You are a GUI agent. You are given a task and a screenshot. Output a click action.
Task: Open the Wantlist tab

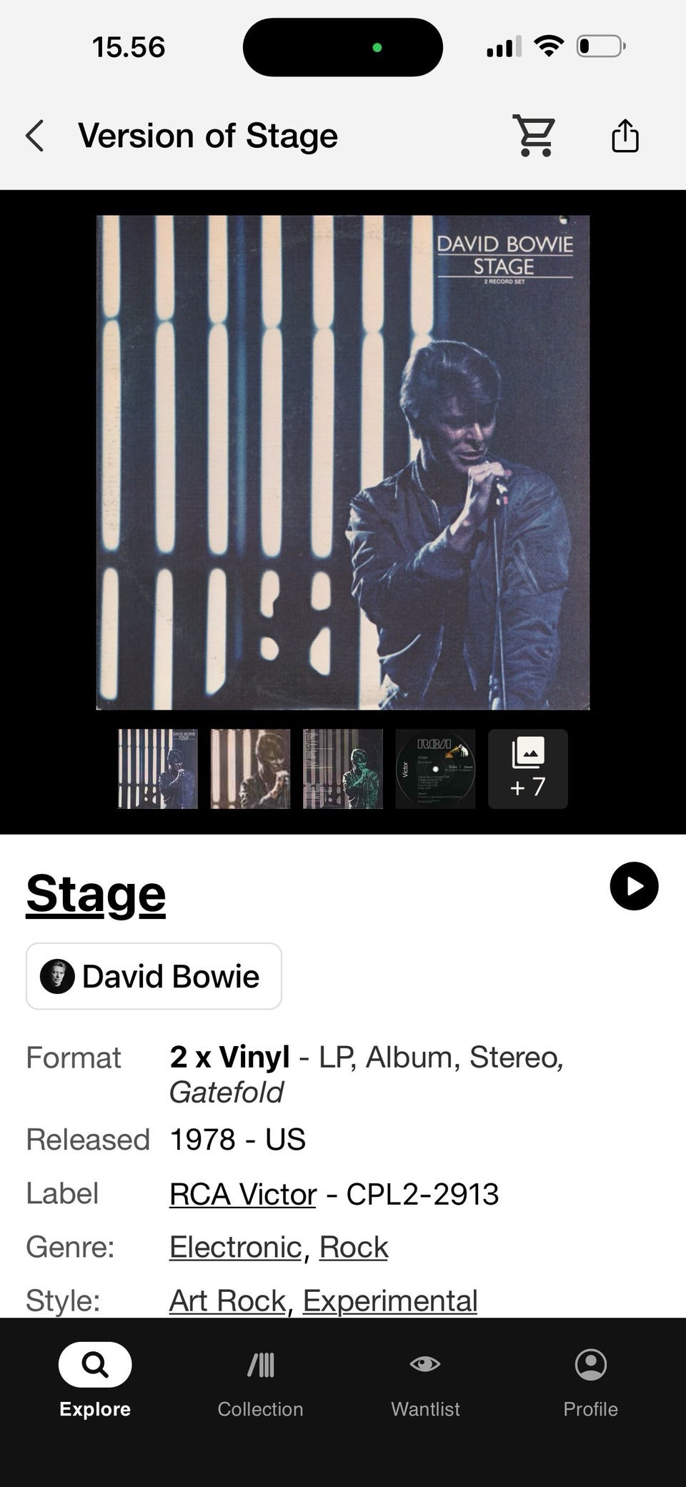tap(425, 1379)
